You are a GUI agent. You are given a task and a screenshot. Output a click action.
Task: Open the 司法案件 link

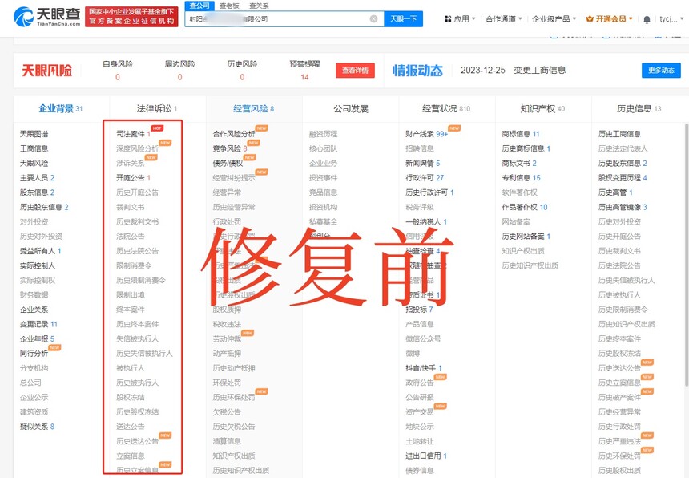tap(134, 134)
